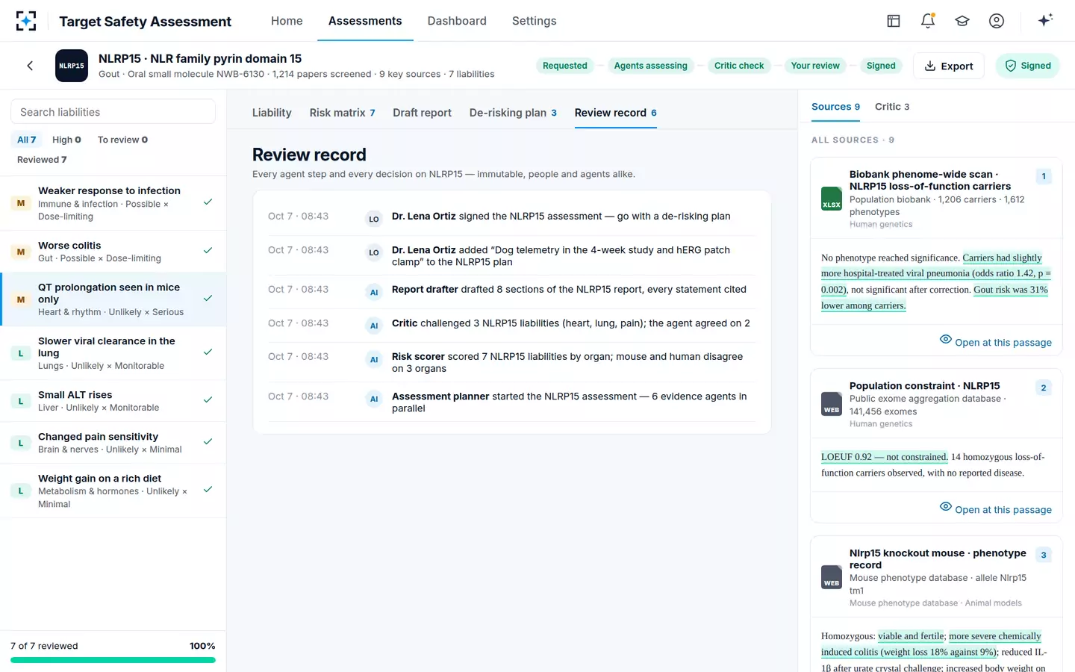
Task: Filter liabilities by High
Action: pos(66,140)
